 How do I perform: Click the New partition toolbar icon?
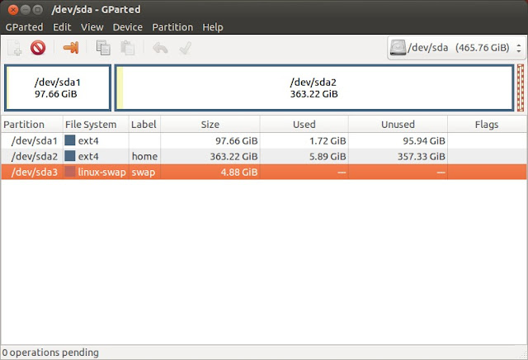point(15,48)
